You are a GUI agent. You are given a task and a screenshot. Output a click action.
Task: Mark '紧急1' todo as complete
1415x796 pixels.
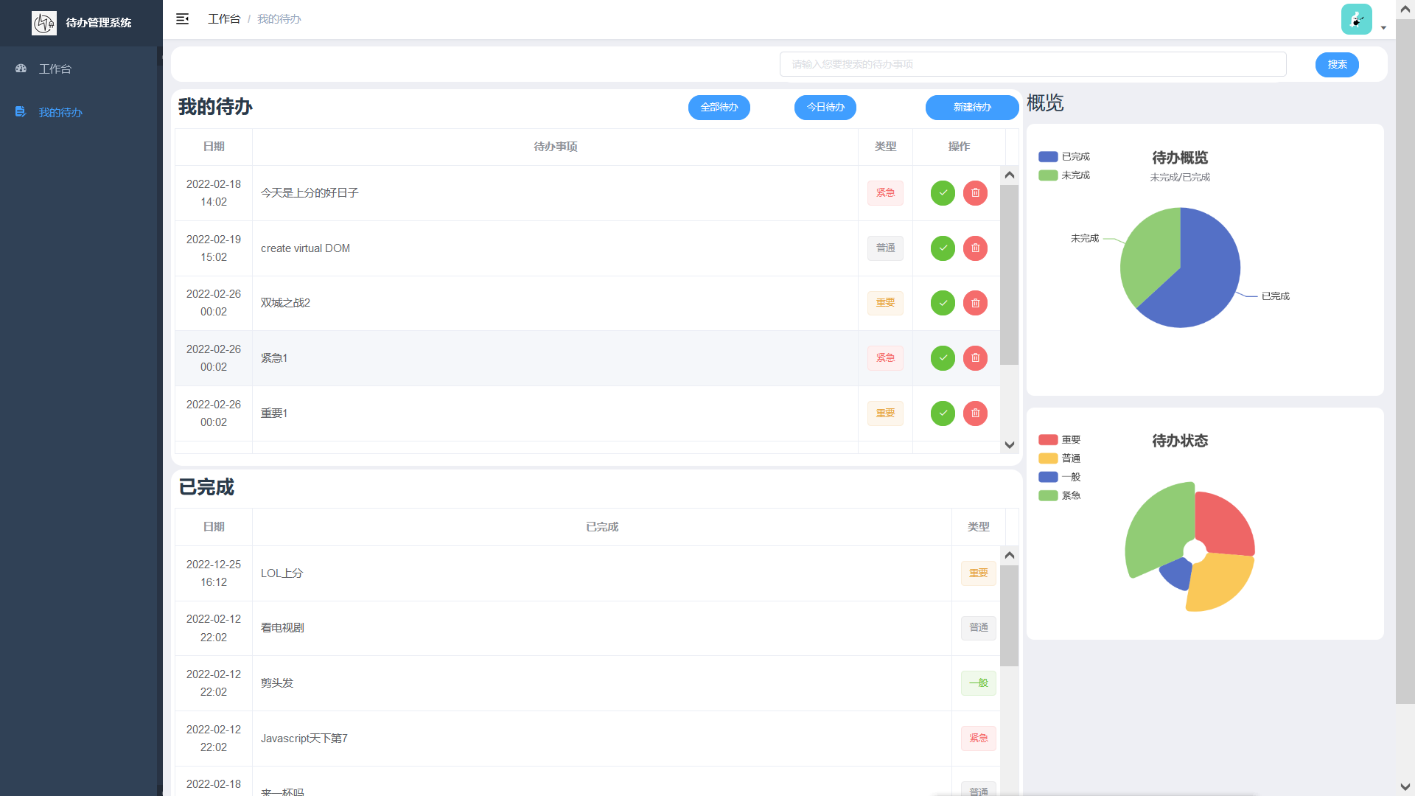point(943,358)
